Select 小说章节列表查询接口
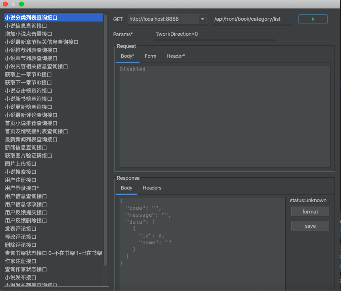The image size is (341, 291). coord(54,58)
